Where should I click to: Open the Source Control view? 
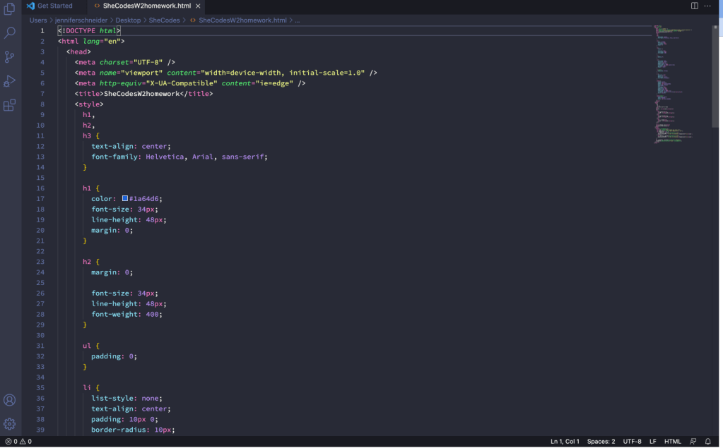[10, 57]
